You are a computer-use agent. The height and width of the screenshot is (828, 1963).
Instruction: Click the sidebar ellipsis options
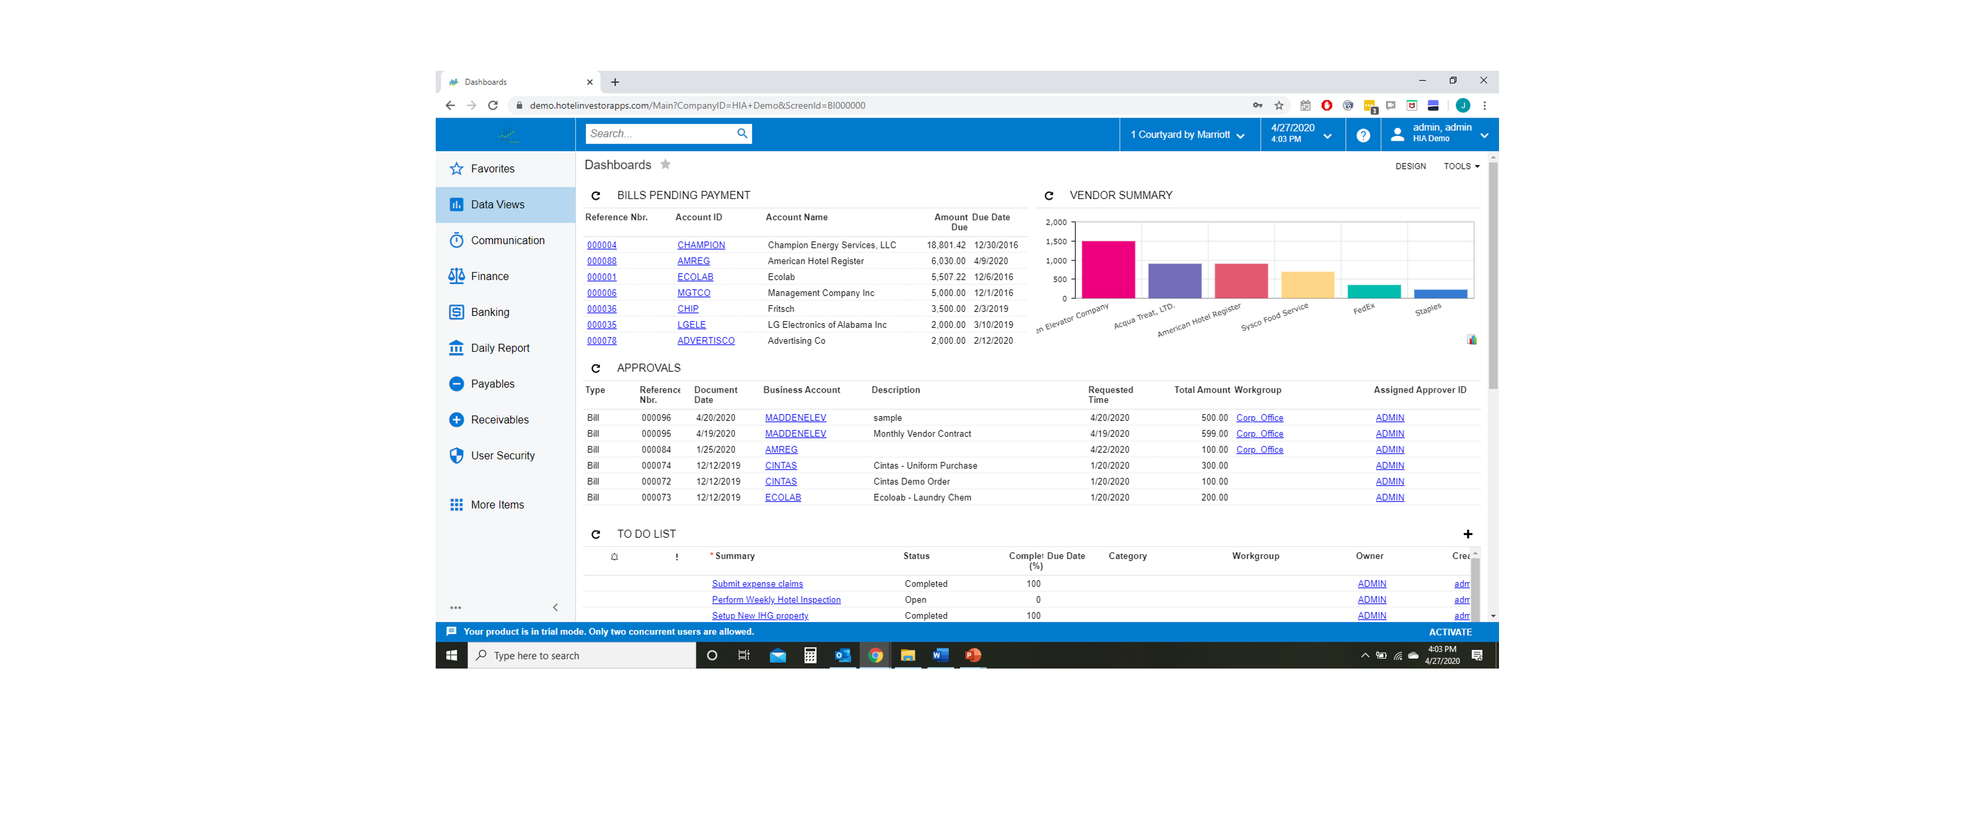(x=456, y=607)
